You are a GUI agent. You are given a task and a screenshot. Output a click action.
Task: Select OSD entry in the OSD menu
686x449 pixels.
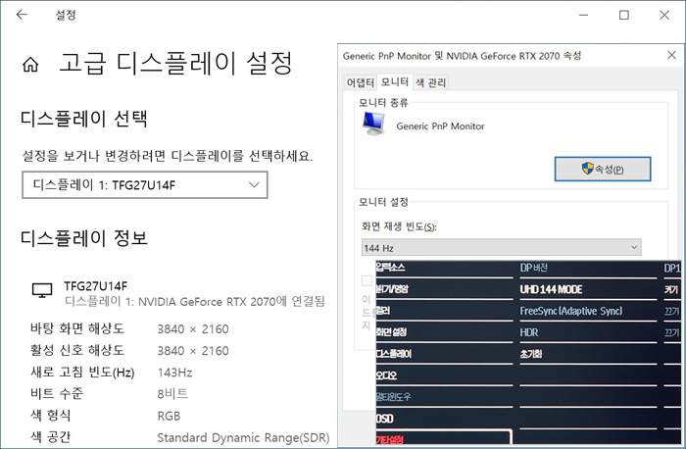pos(384,419)
